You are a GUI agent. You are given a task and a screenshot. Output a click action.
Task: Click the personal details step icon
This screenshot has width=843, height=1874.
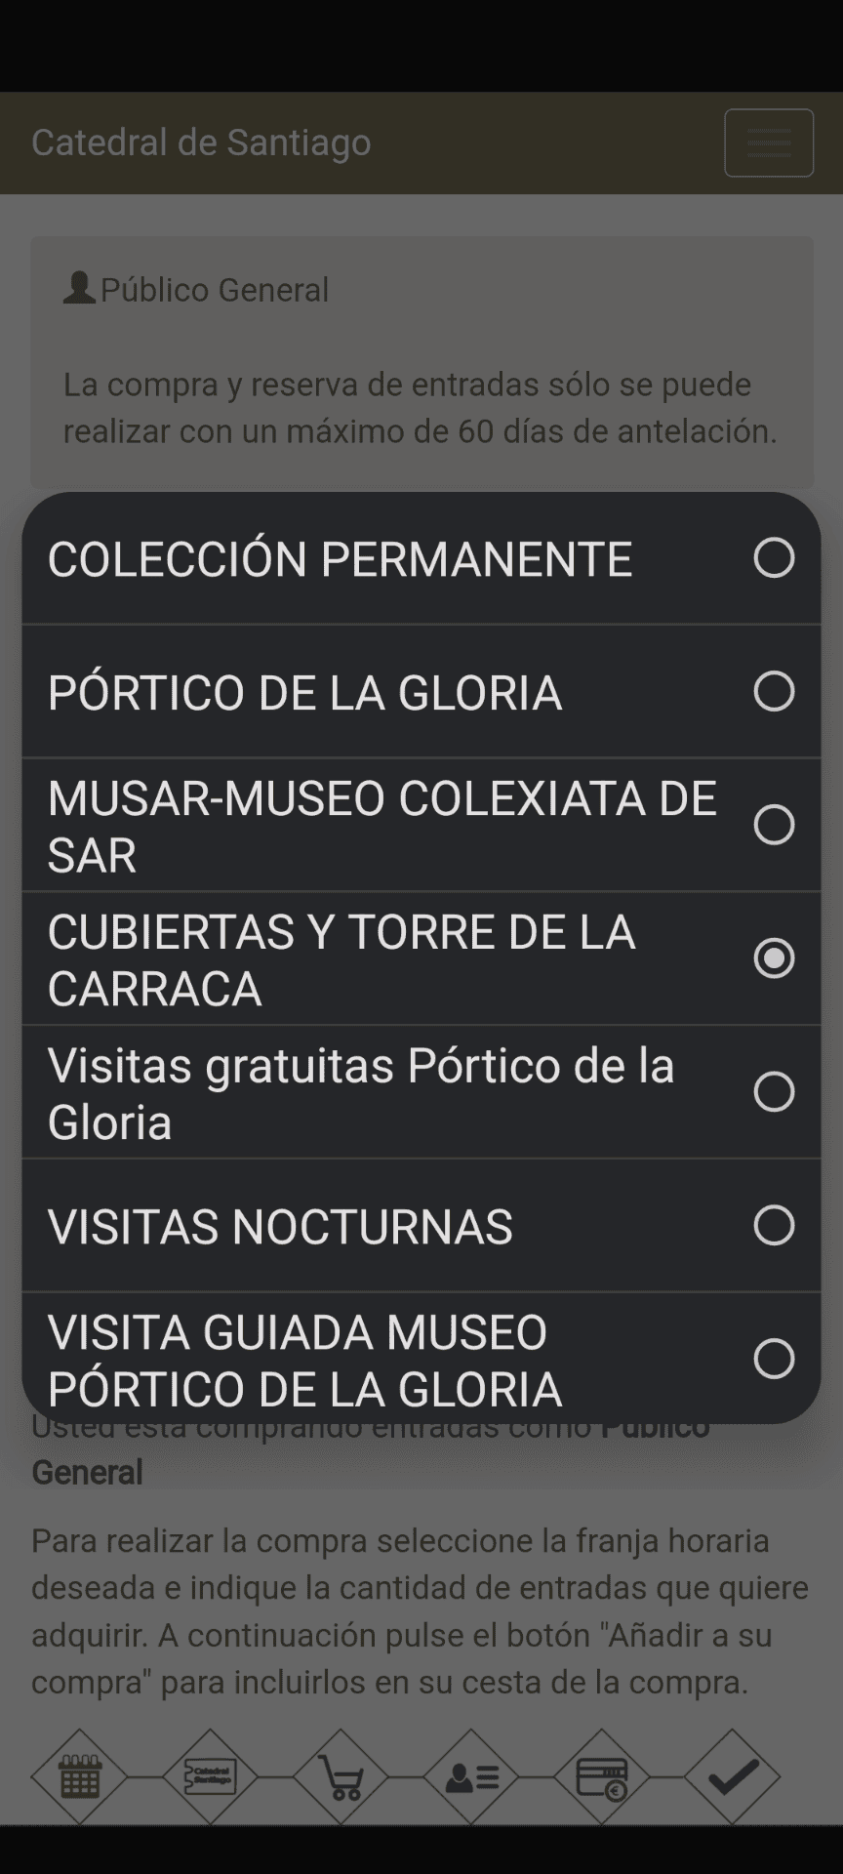471,1777
